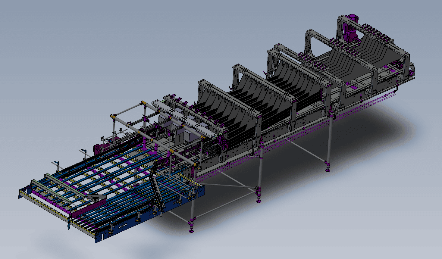Screen dimensions: 442x259
Task: Select the yellow collar at the tube frame's left corner
Action: click(x=113, y=116)
